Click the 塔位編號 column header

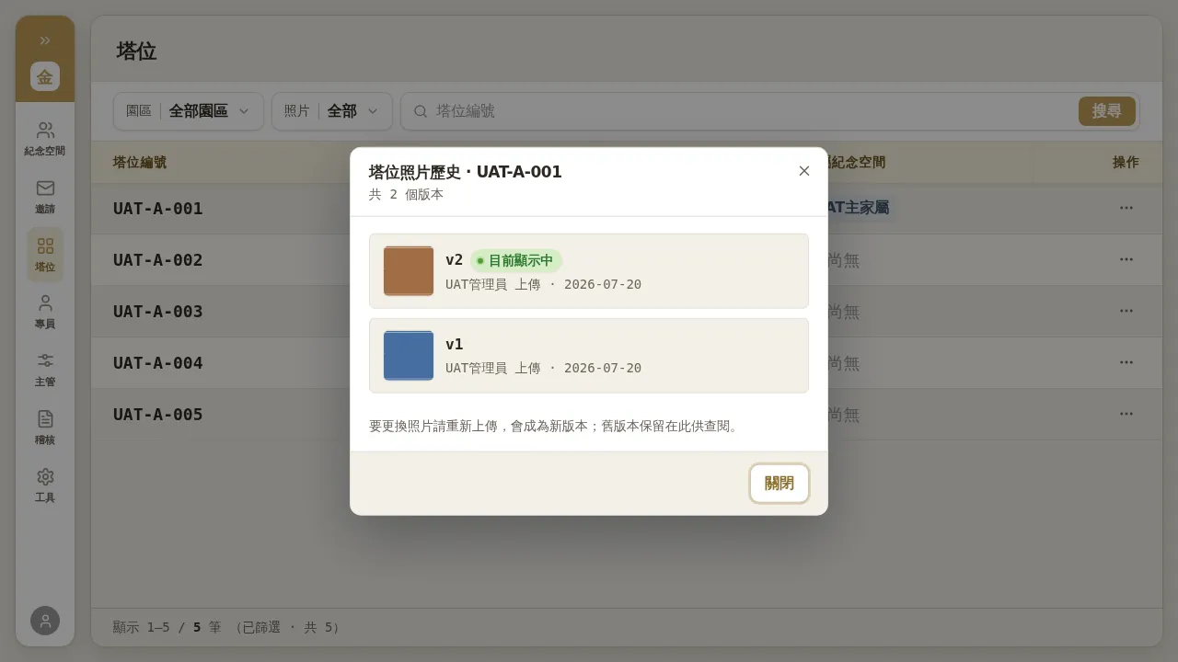tap(140, 163)
